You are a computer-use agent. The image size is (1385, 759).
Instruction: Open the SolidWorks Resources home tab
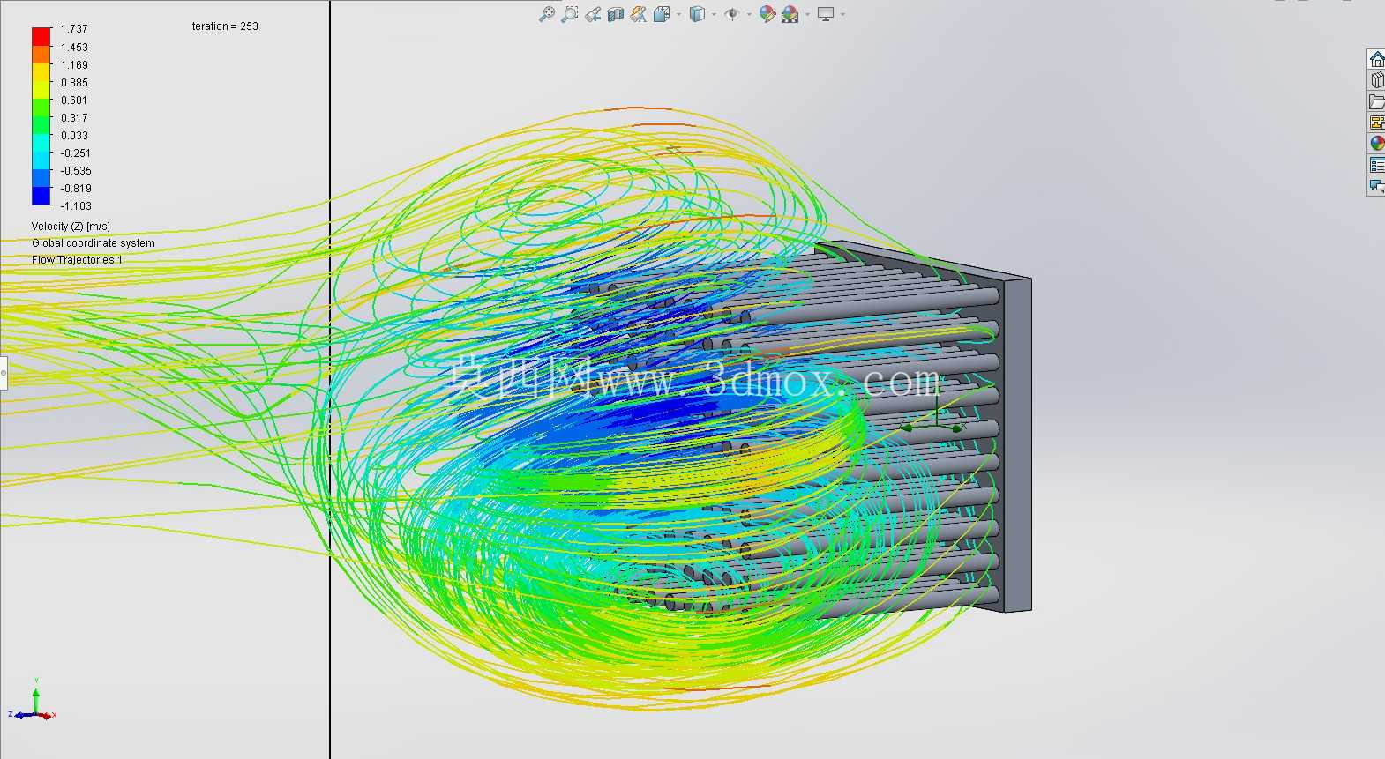point(1376,59)
